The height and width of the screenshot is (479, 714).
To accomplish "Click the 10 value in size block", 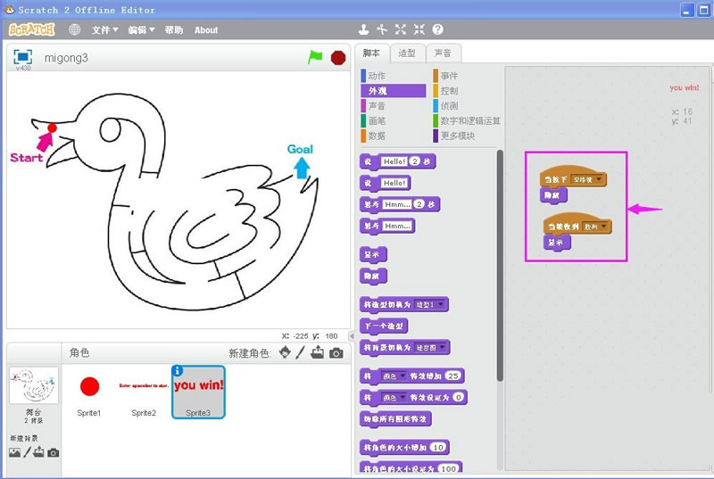I will click(x=438, y=448).
